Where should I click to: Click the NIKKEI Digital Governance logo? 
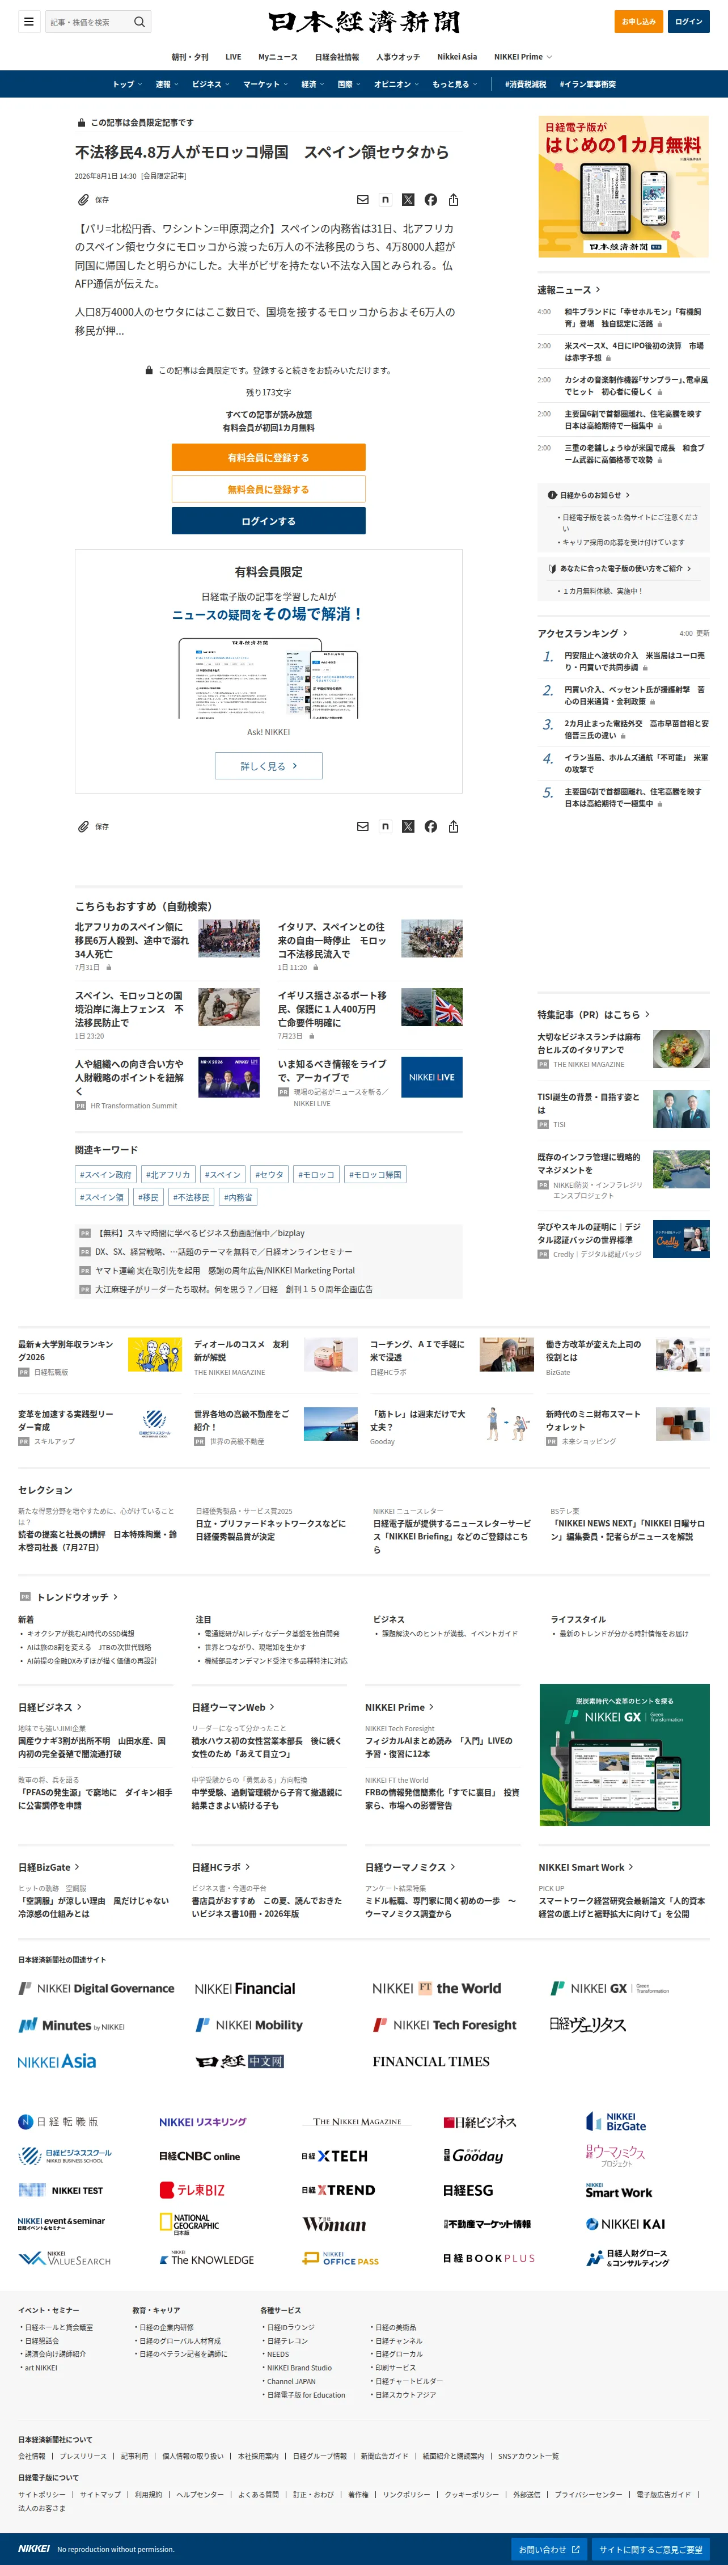tap(96, 1989)
